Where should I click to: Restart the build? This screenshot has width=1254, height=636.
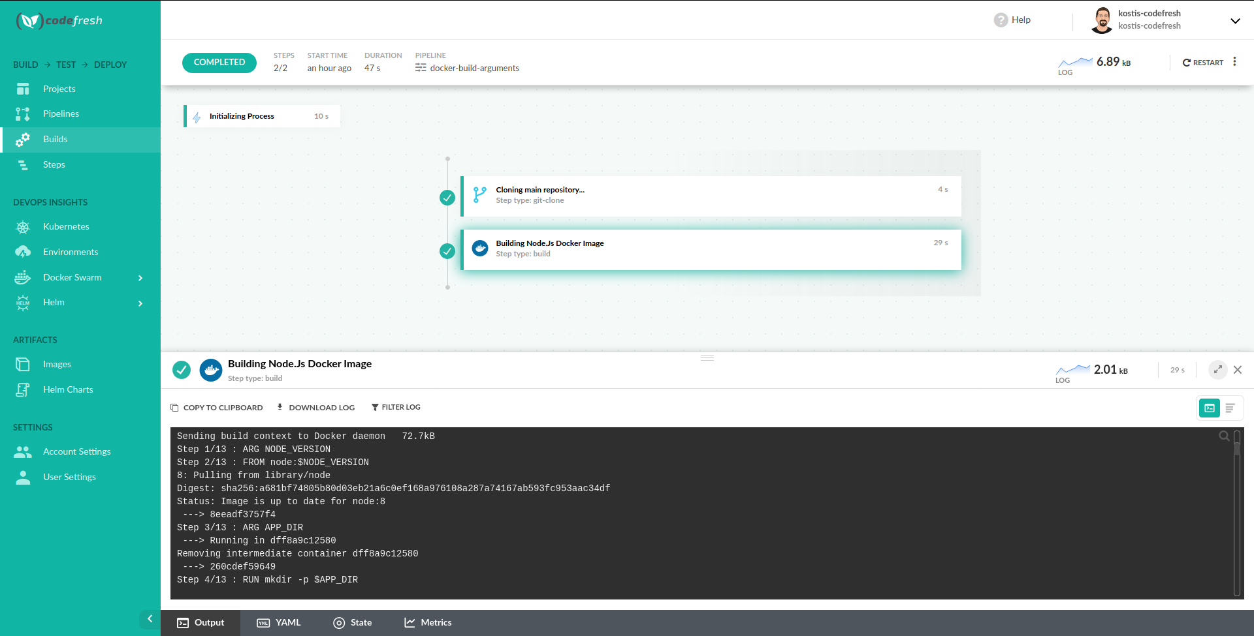click(x=1202, y=63)
